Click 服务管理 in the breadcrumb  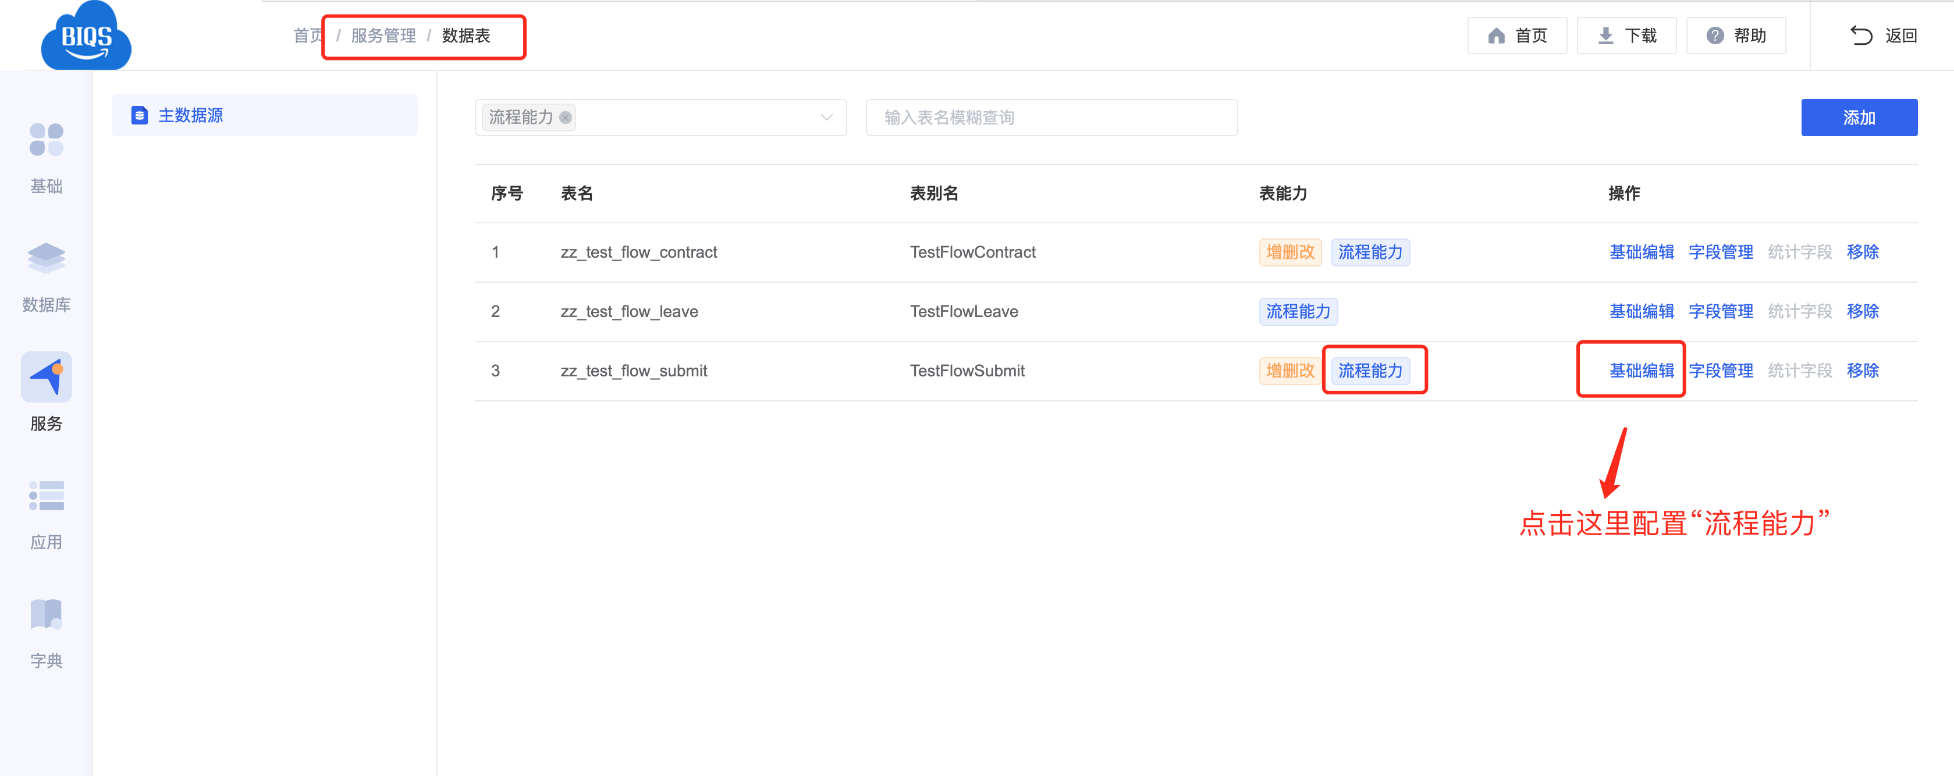click(383, 35)
